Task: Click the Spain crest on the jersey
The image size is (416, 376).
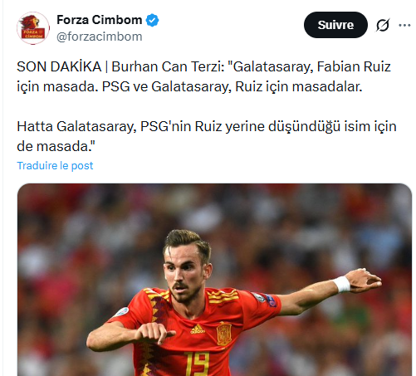Action: click(224, 333)
